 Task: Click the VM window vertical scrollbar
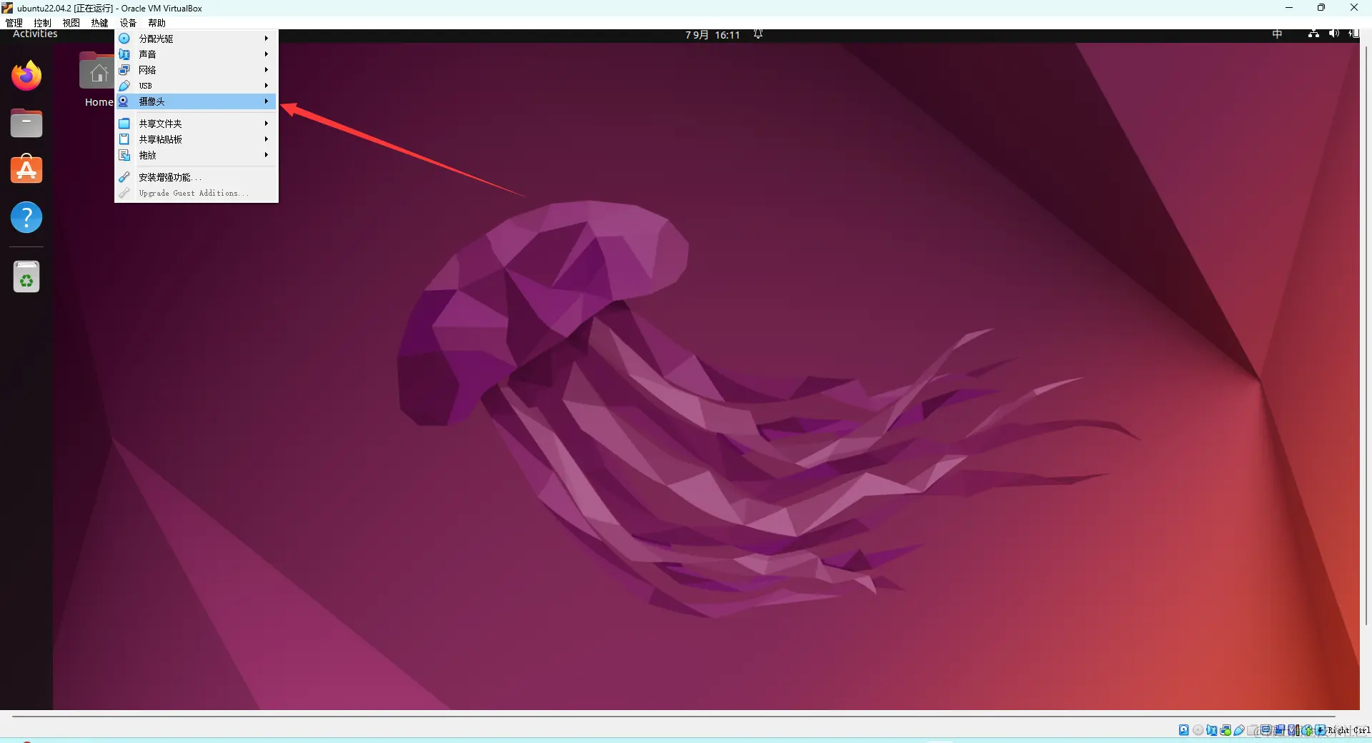tap(1366, 336)
